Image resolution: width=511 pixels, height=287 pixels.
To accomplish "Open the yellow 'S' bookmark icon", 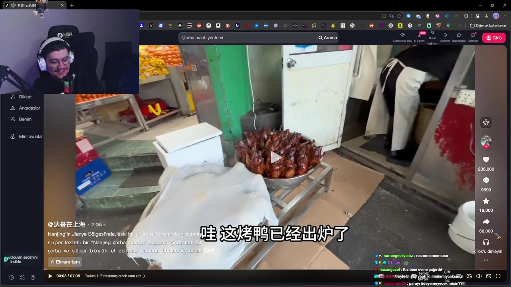I will [x=400, y=26].
